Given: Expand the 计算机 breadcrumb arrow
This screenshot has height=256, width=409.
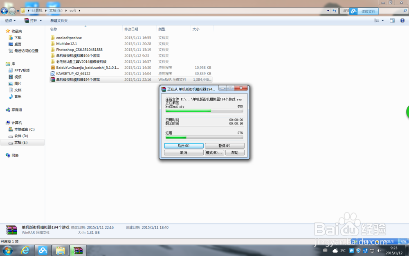Looking at the screenshot, I should pos(46,11).
